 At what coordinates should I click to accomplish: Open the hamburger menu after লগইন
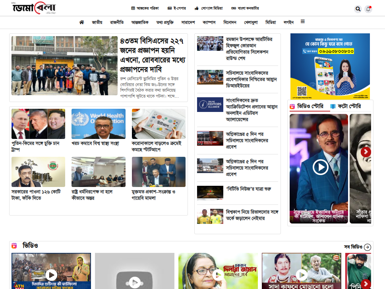click(303, 22)
